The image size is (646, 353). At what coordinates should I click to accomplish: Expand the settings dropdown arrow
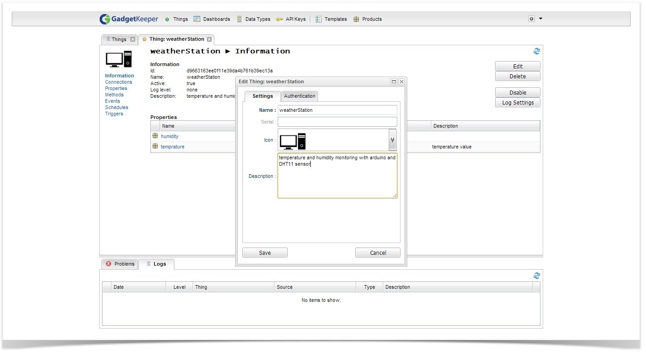540,19
